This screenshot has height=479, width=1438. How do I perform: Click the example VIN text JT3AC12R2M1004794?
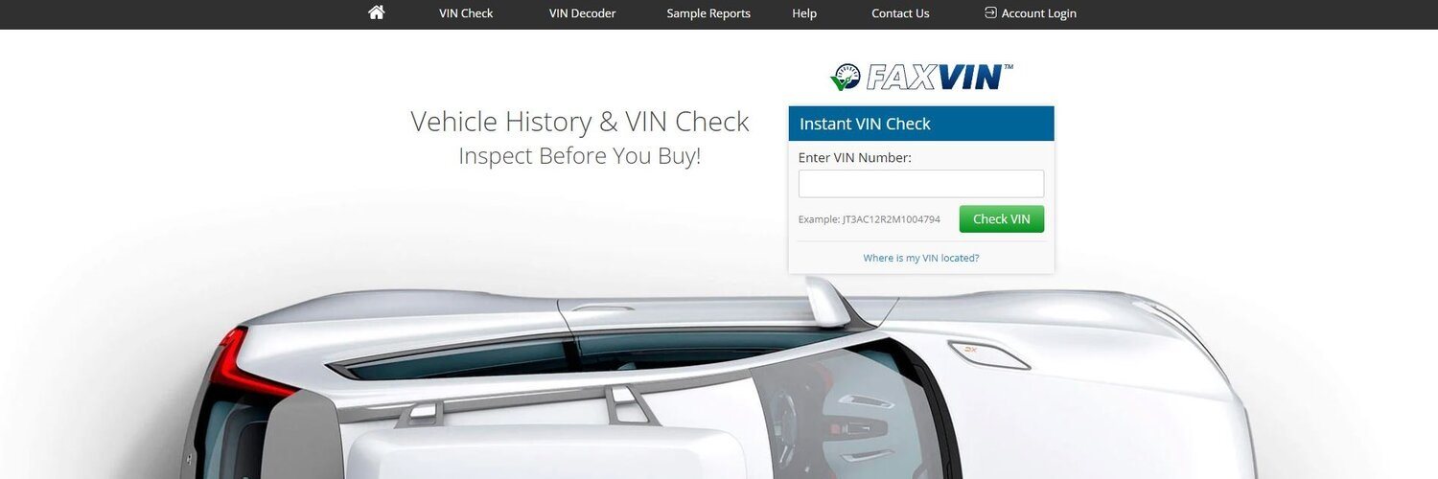point(892,219)
